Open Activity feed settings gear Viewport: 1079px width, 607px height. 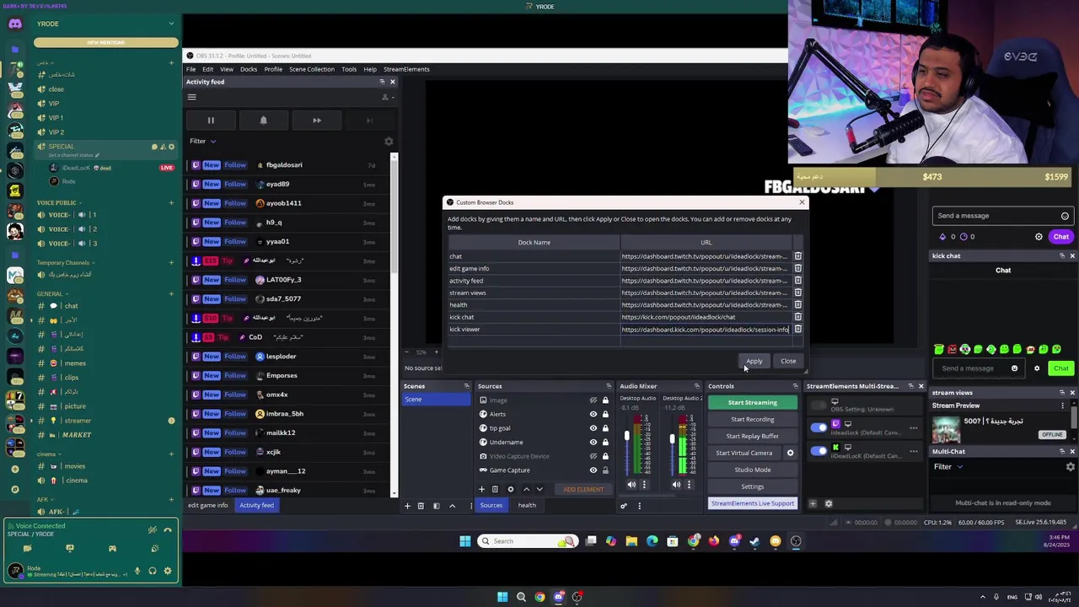tap(389, 142)
